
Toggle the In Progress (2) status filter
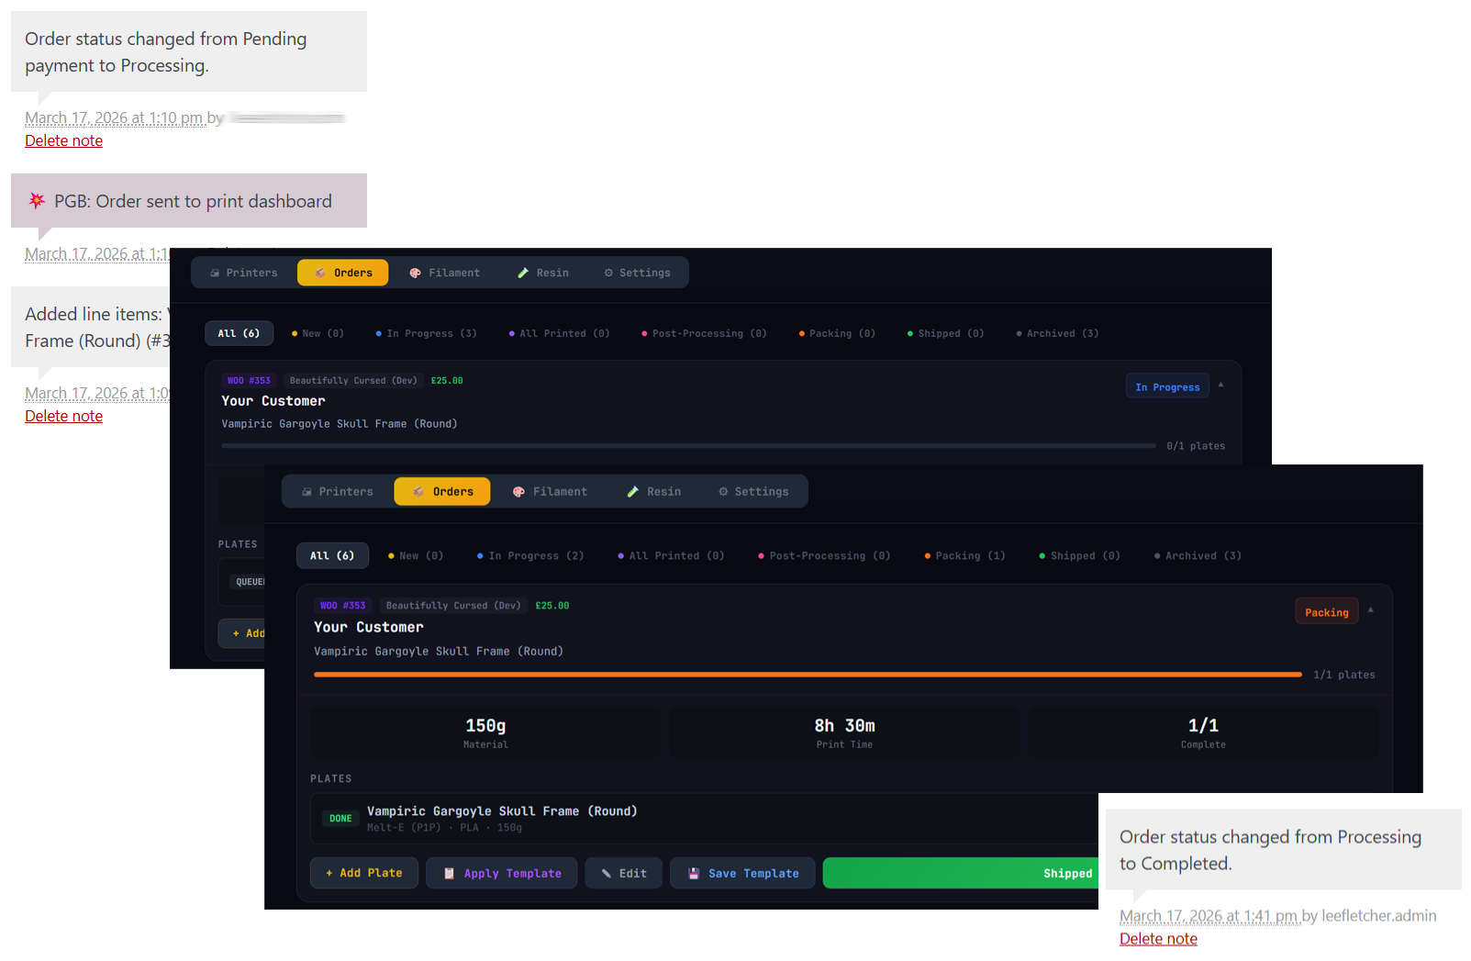530,555
